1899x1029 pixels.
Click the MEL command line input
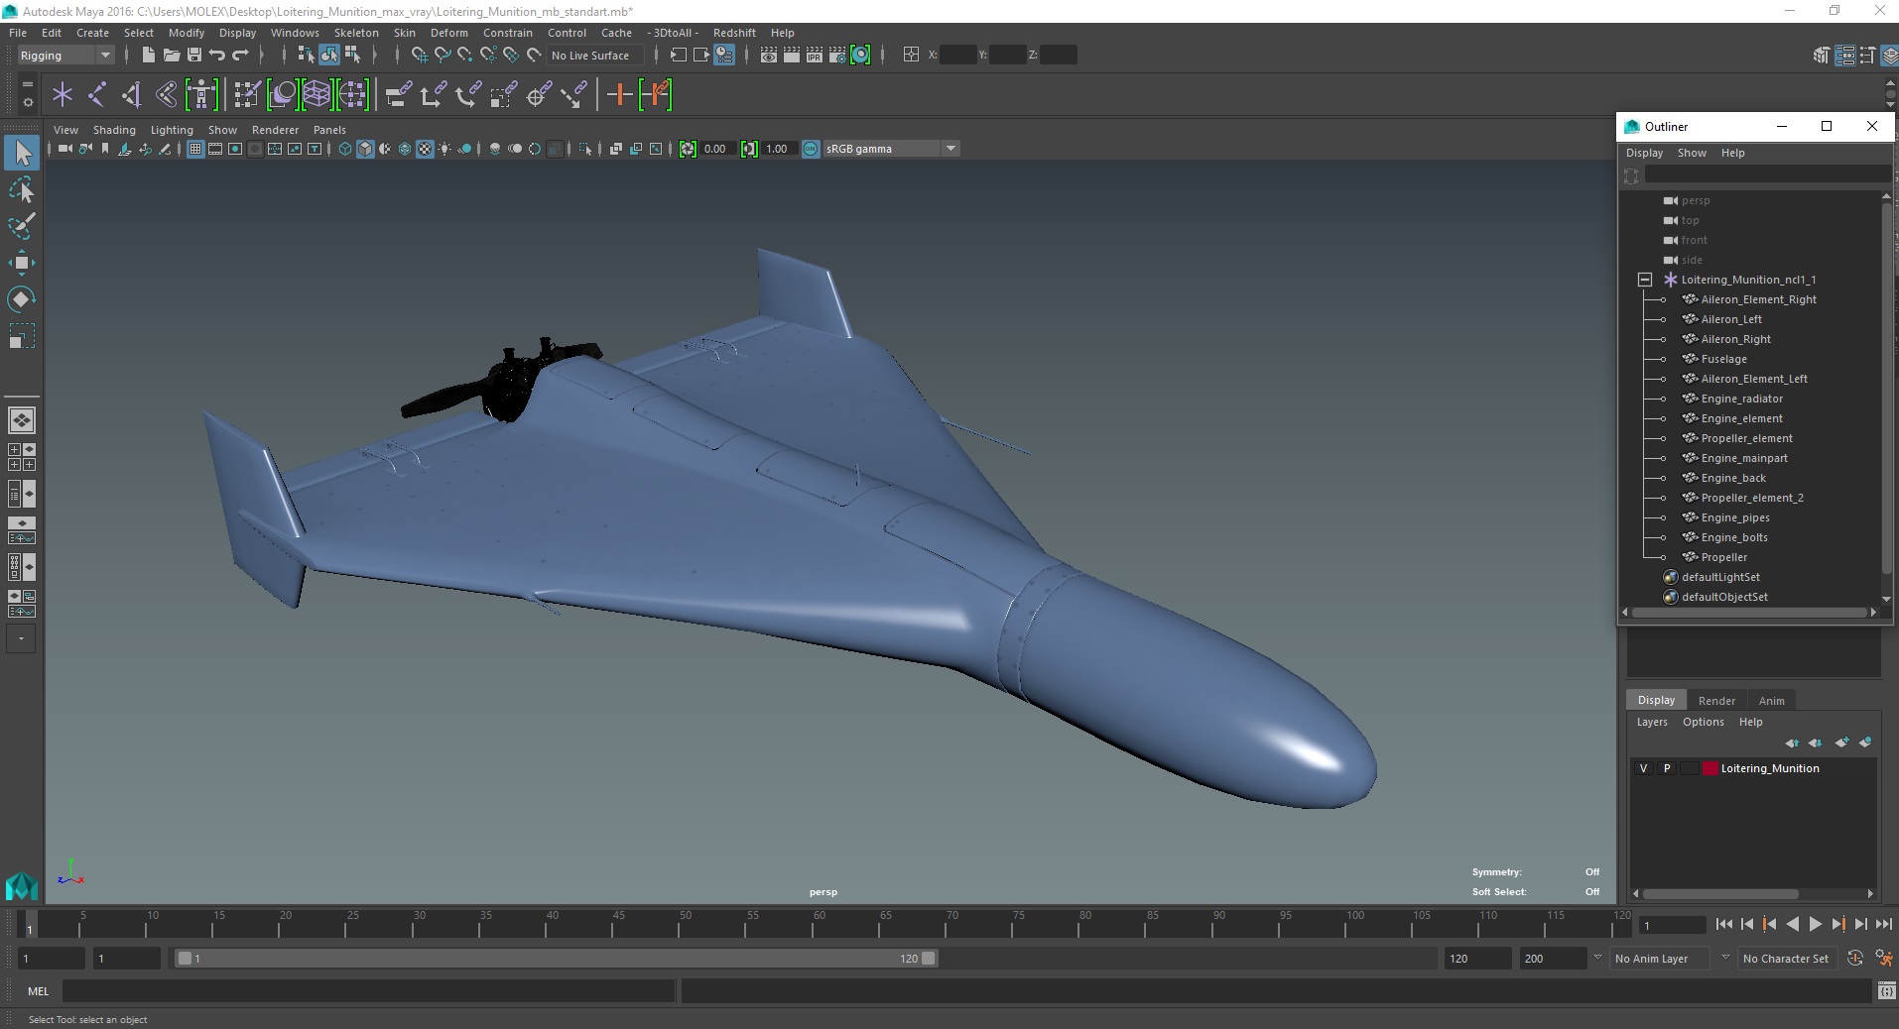pyautogui.click(x=368, y=990)
